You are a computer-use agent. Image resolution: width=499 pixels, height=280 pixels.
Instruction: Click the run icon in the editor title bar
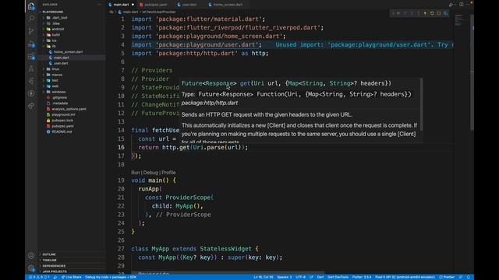coord(451,5)
